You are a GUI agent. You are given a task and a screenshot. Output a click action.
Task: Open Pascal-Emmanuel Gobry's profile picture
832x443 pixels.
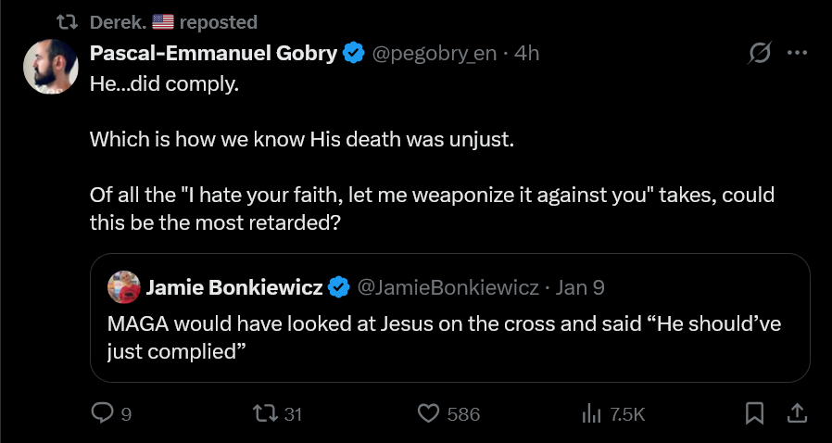tap(49, 67)
